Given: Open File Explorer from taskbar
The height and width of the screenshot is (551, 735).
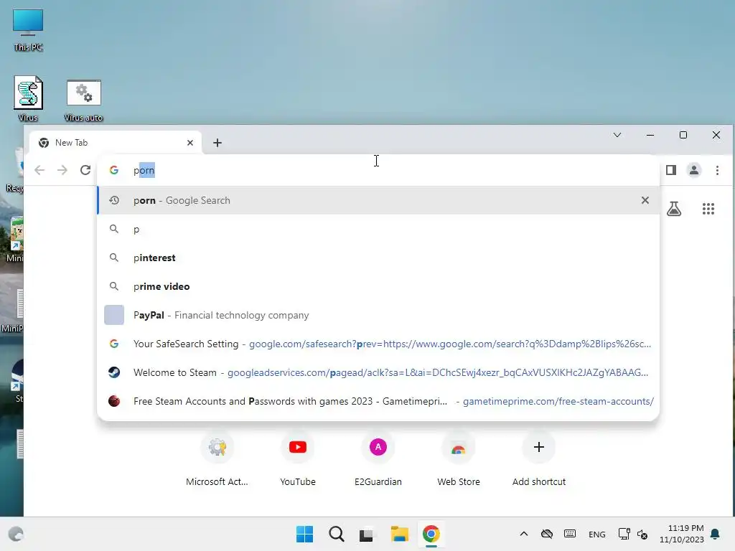Looking at the screenshot, I should tap(399, 534).
